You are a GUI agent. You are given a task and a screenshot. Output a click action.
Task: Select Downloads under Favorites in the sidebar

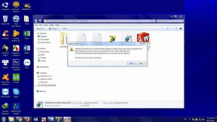coord(45,39)
